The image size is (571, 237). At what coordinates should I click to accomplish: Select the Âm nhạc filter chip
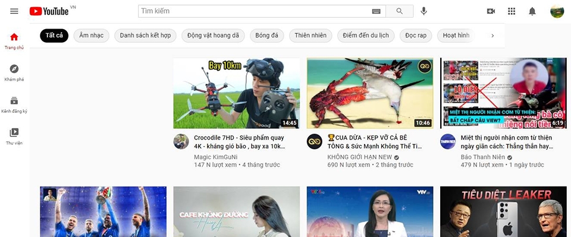tap(92, 36)
